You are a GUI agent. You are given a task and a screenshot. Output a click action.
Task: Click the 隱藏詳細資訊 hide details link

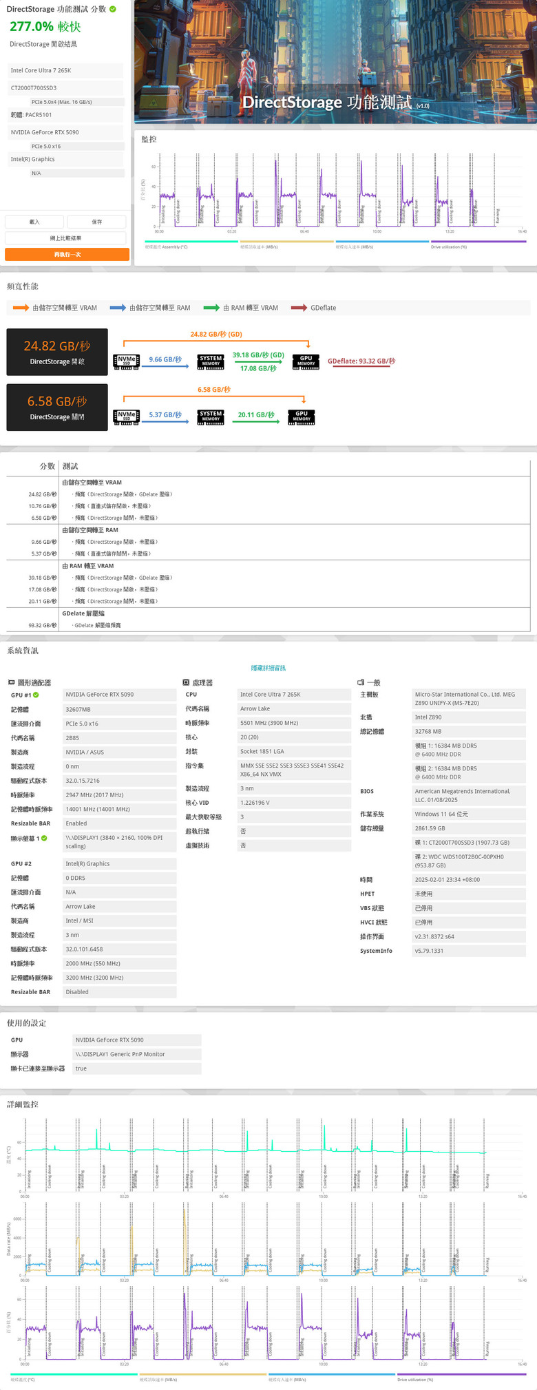[268, 668]
